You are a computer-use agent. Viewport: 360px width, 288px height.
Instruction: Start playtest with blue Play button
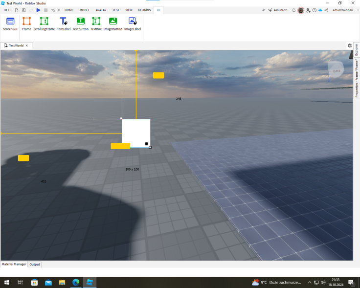point(38,10)
